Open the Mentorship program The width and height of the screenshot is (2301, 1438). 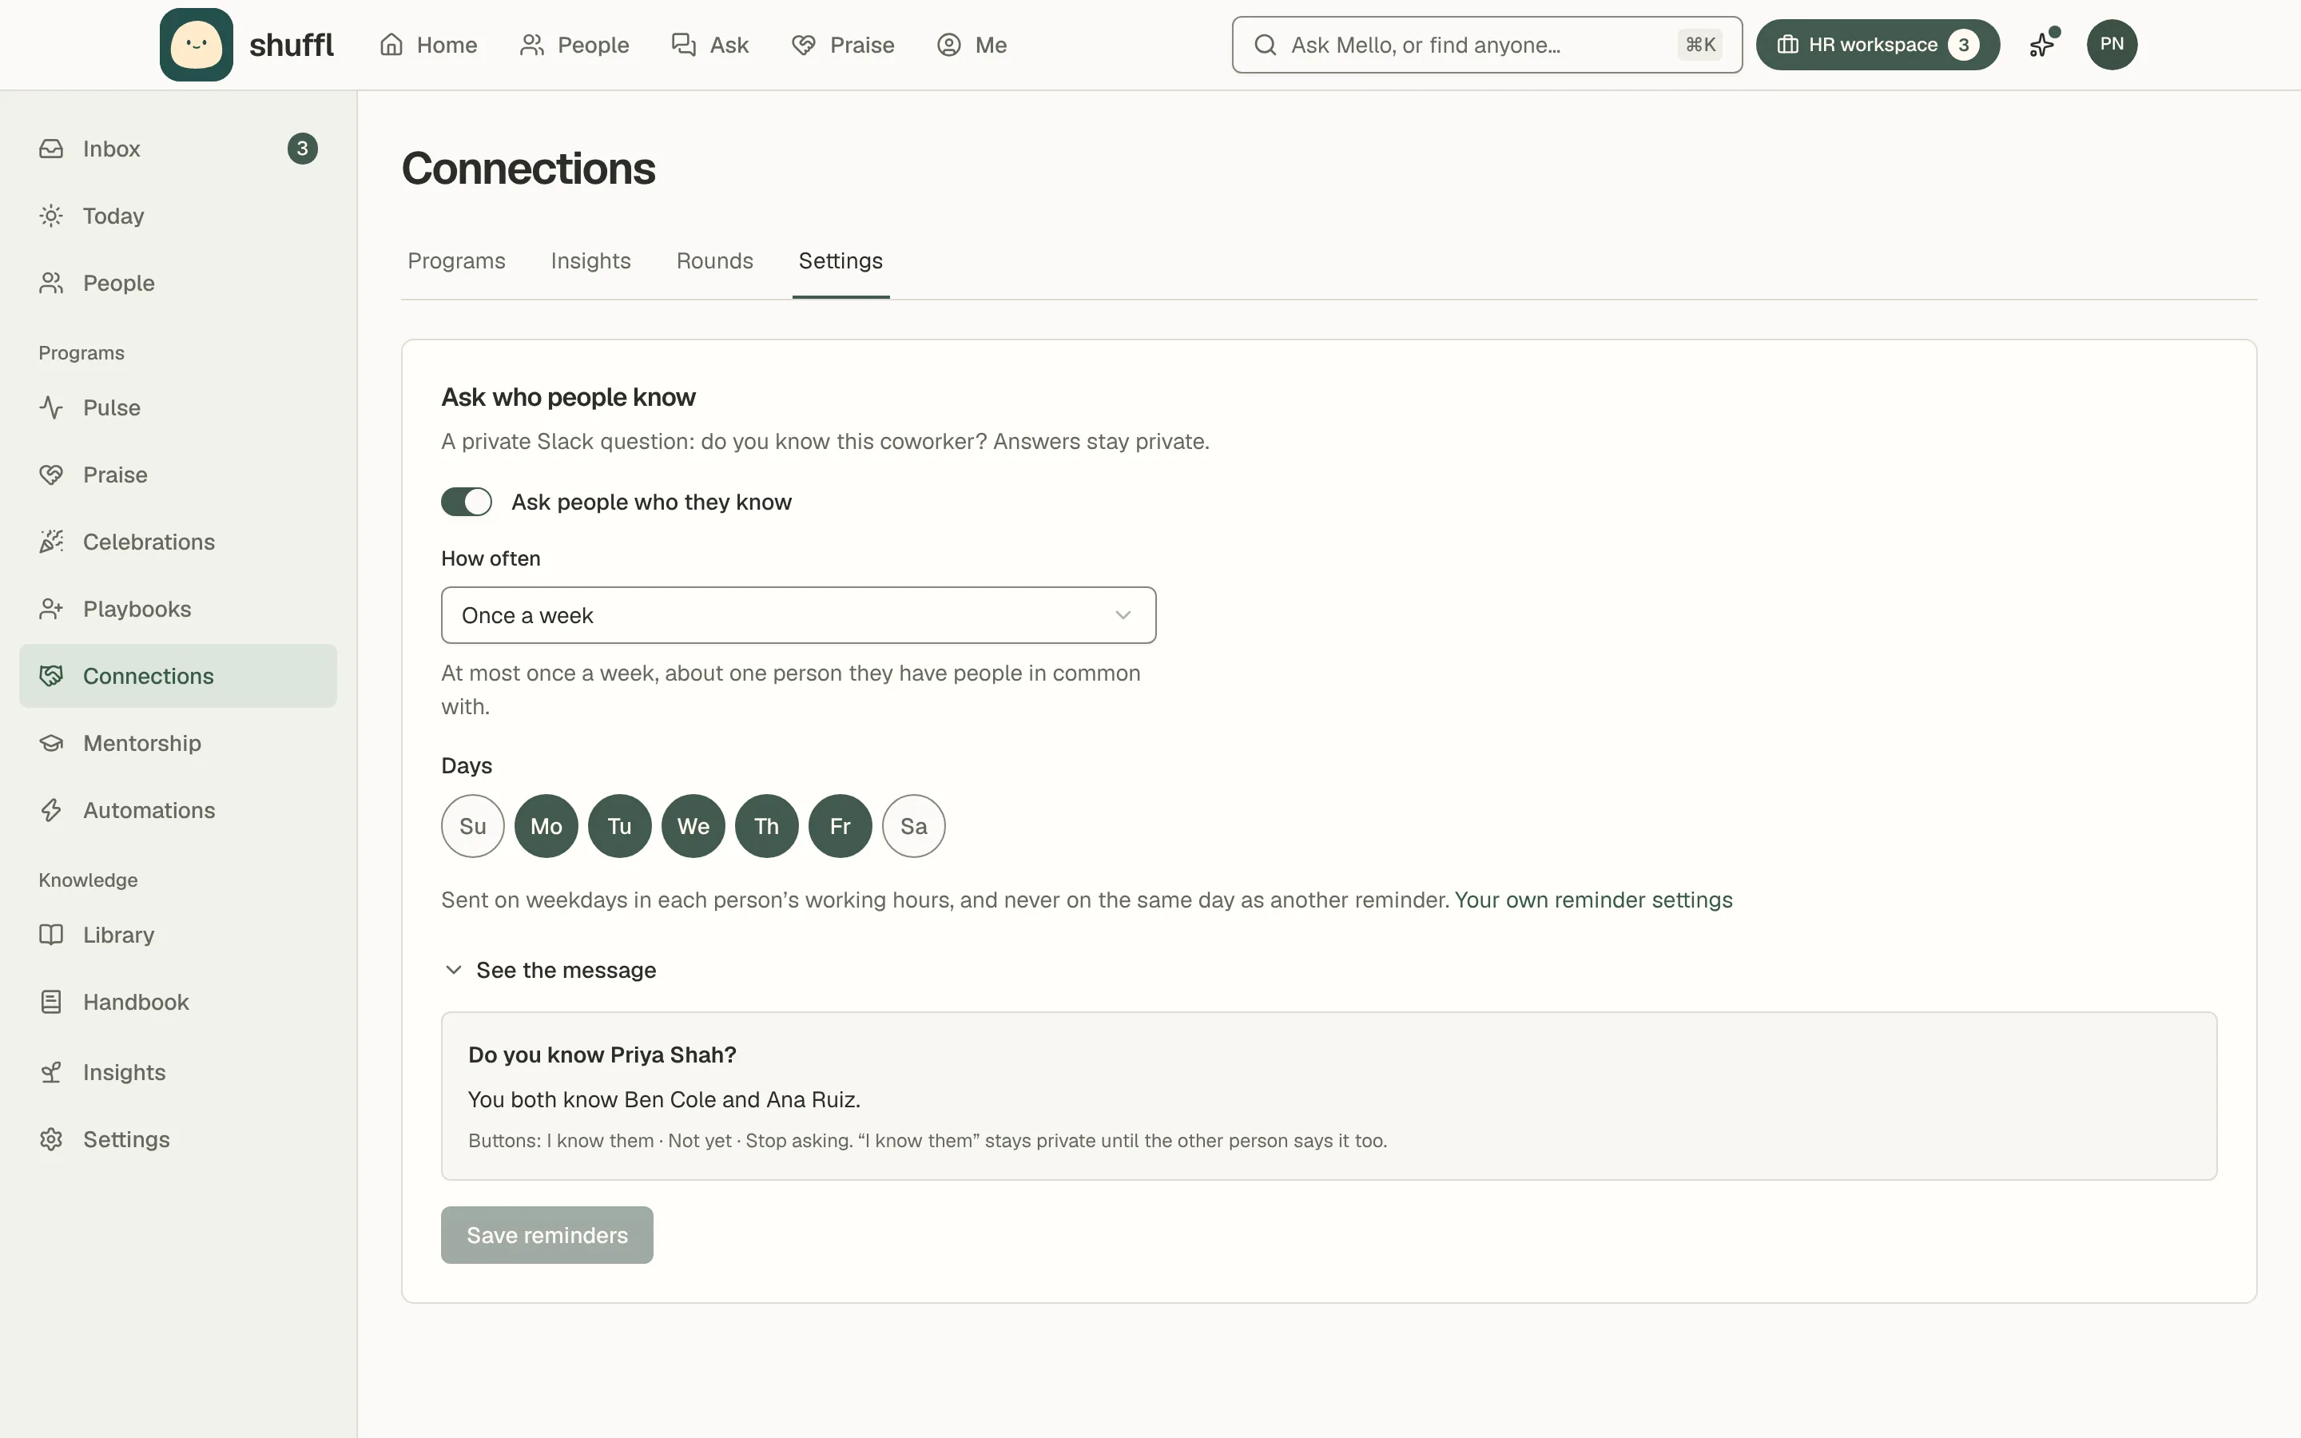coord(178,743)
